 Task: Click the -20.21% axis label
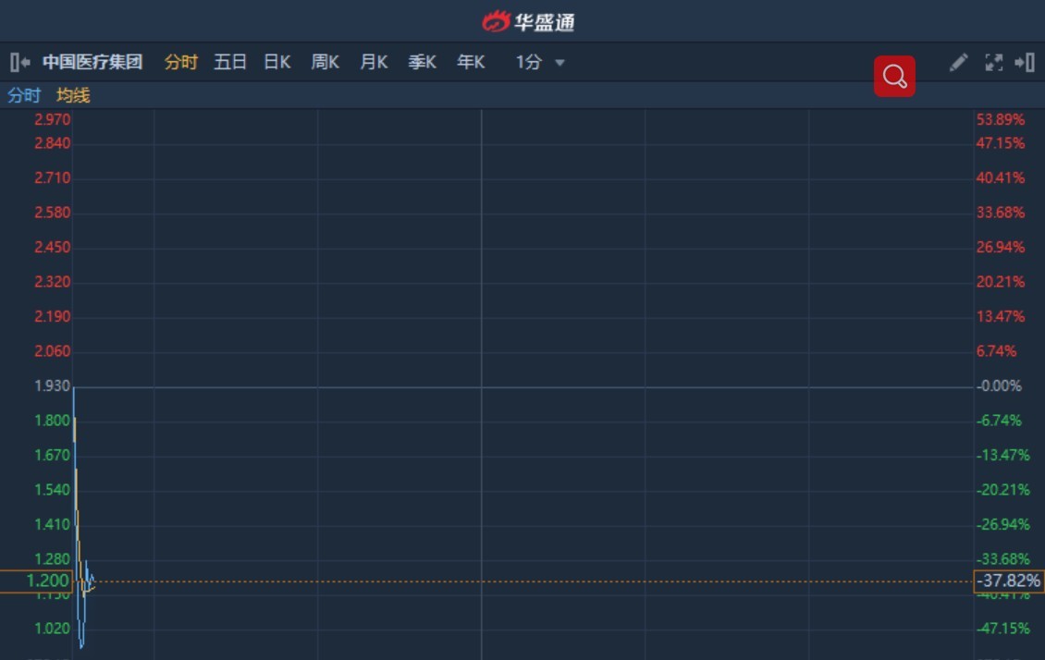tap(1003, 490)
